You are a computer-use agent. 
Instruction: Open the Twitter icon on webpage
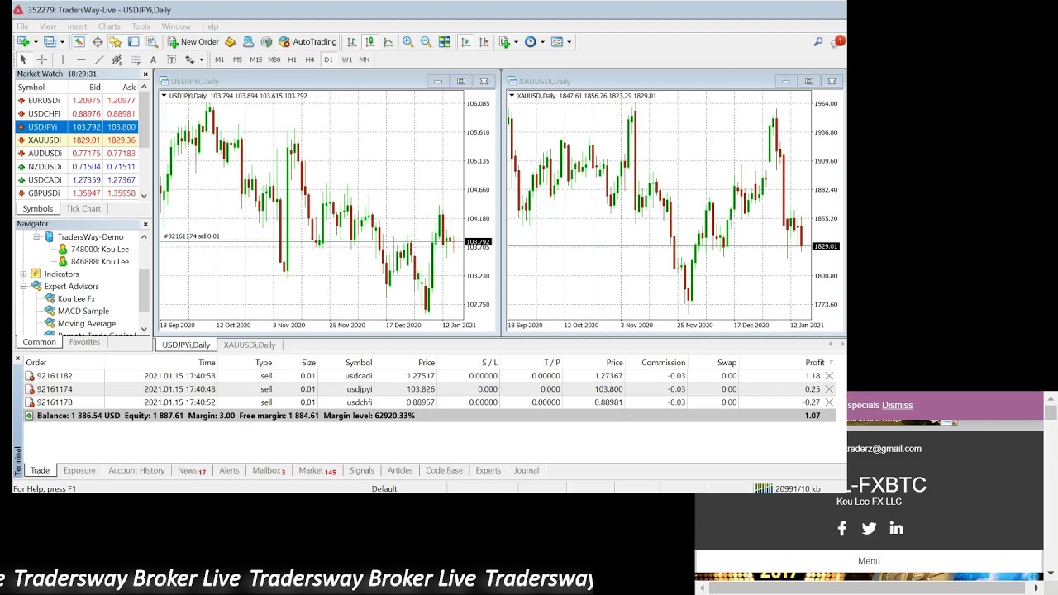869,529
